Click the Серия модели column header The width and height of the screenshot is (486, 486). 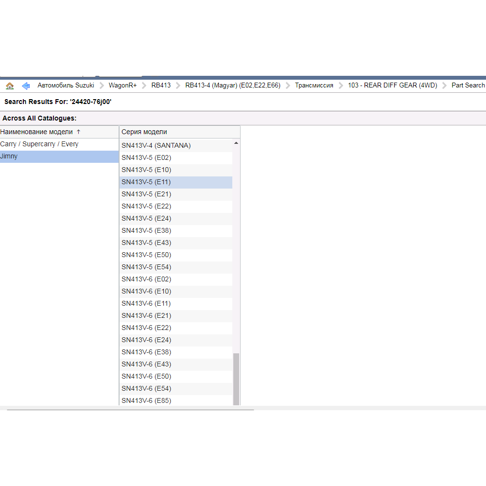pos(144,132)
